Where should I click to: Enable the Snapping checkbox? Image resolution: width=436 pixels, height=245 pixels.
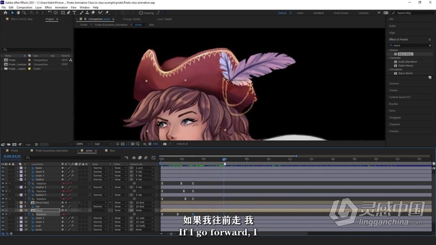pos(141,13)
